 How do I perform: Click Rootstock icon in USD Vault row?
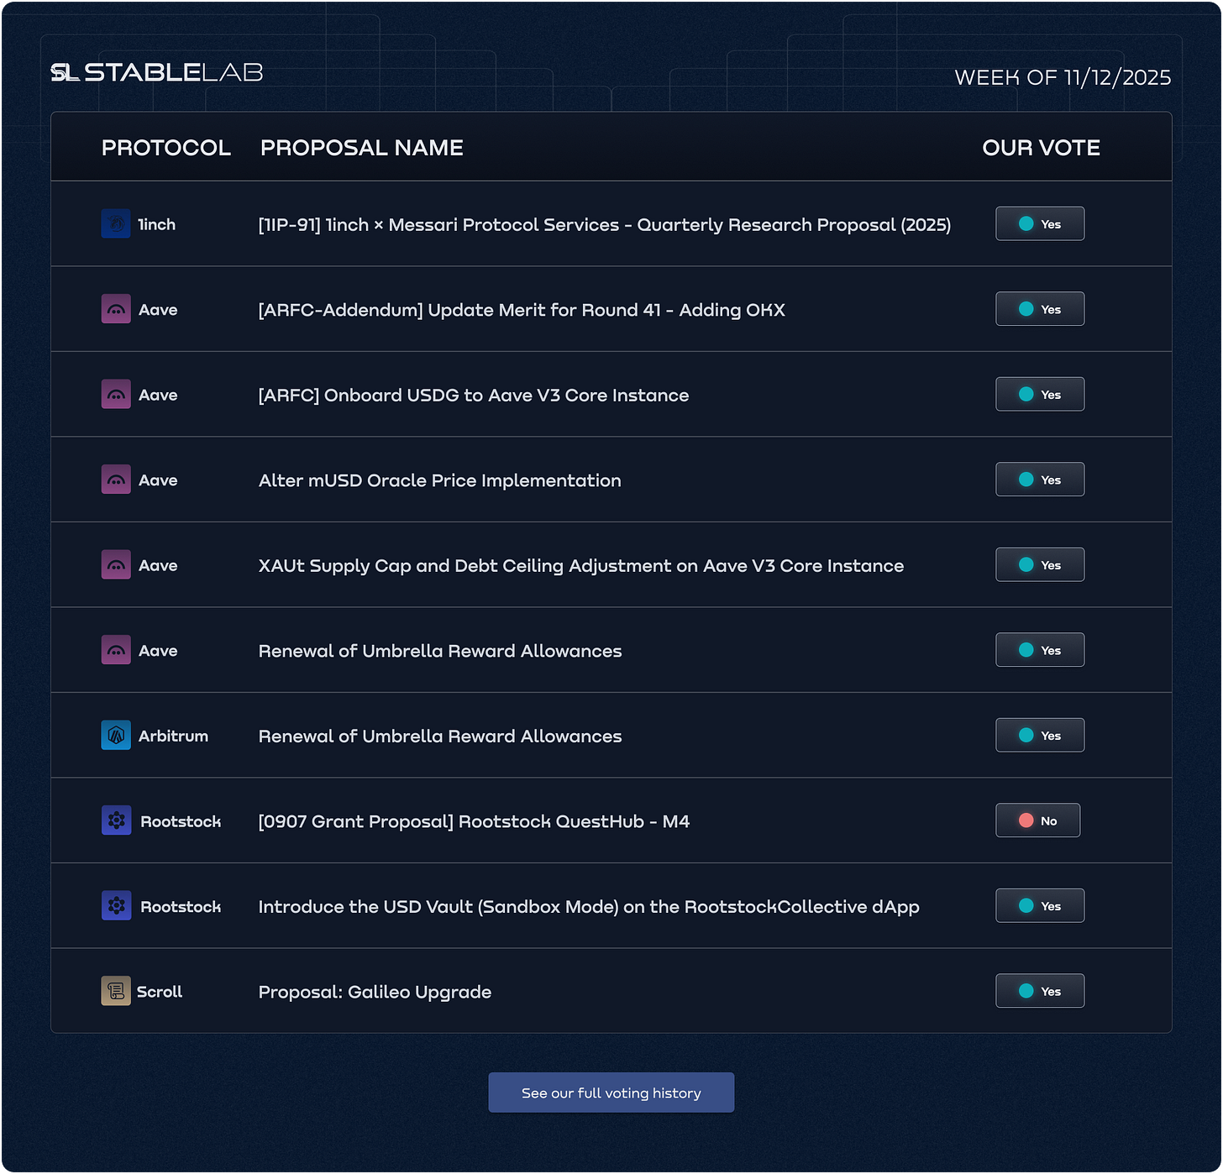coord(116,905)
